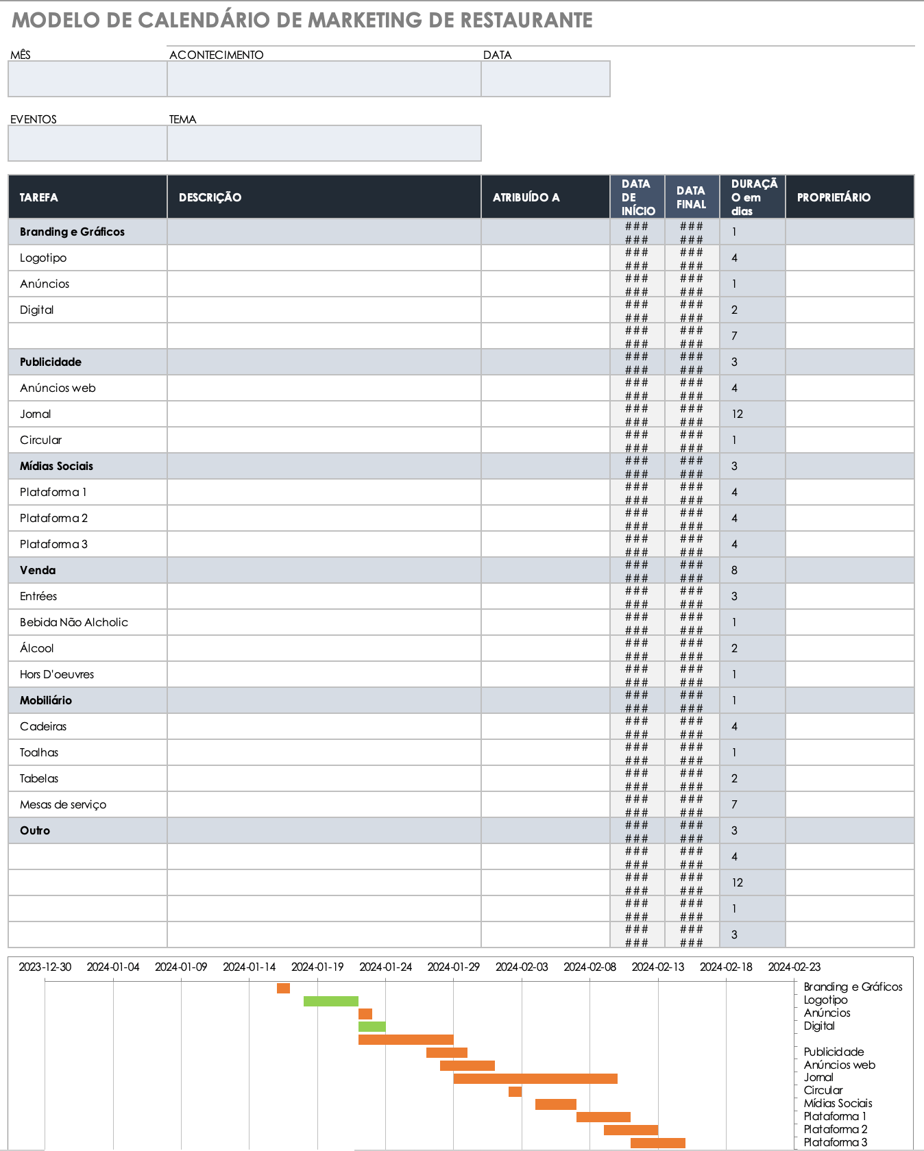924x1151 pixels.
Task: Click the Digital green Gantt bar
Action: click(x=372, y=1027)
